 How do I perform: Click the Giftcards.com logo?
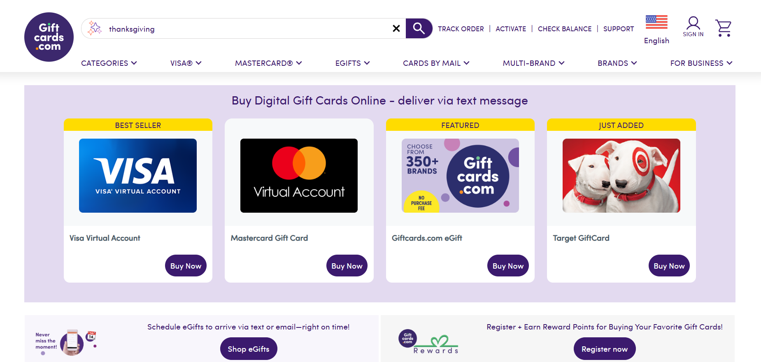49,37
